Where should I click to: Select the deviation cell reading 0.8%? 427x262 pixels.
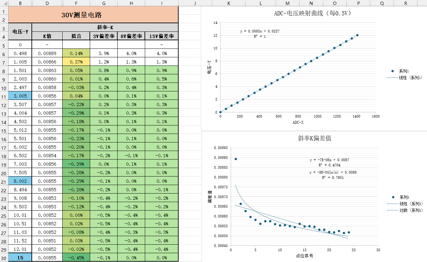104,70
